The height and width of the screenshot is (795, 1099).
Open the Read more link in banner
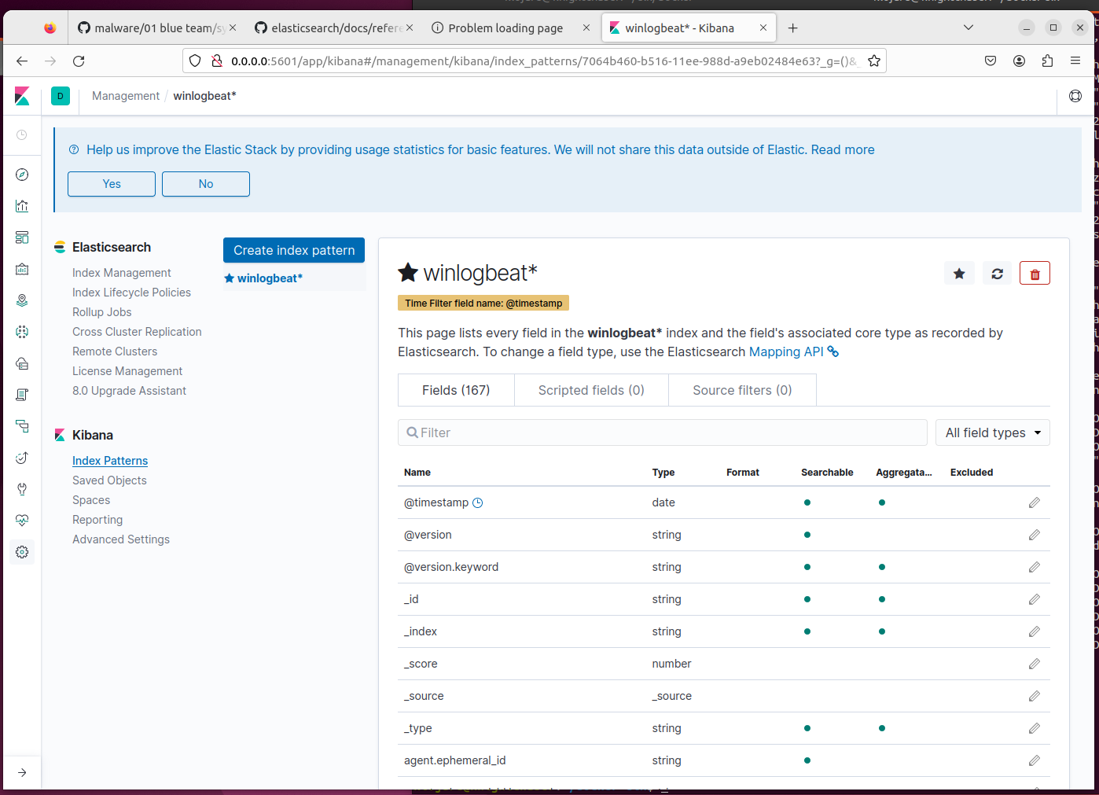click(x=843, y=149)
